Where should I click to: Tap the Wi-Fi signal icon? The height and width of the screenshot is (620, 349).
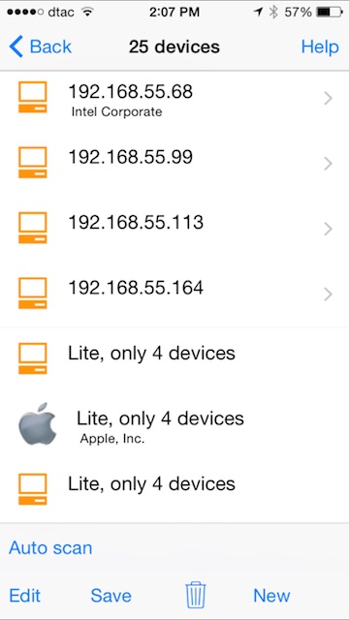tap(87, 12)
